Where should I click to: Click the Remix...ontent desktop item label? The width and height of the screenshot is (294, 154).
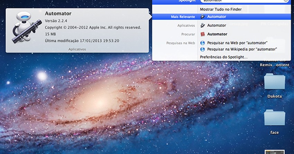coord(275,65)
